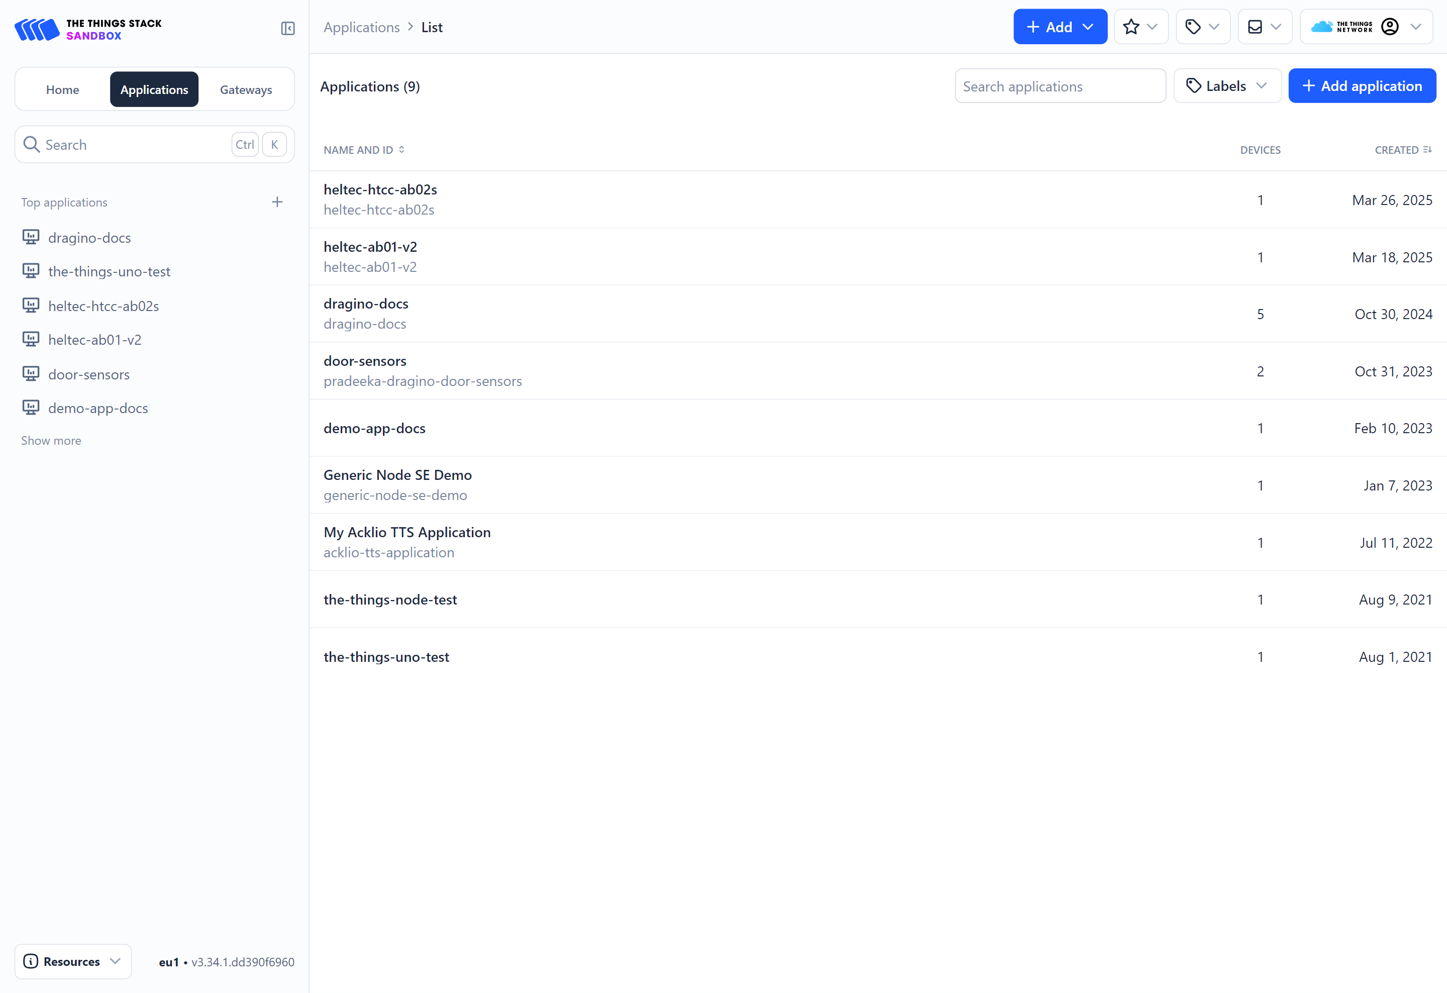1447x993 pixels.
Task: Click the Applications breadcrumb link
Action: click(x=361, y=28)
